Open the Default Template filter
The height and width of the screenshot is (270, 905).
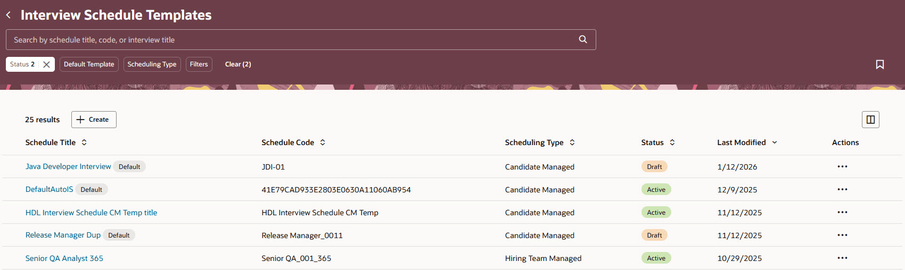(x=89, y=64)
